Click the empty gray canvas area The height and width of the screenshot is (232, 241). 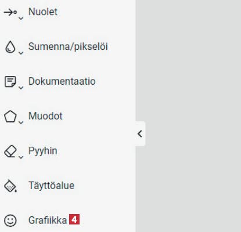pyautogui.click(x=190, y=77)
